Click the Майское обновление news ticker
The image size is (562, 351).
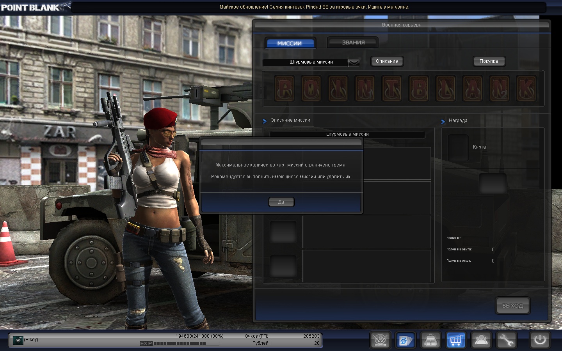pyautogui.click(x=314, y=7)
